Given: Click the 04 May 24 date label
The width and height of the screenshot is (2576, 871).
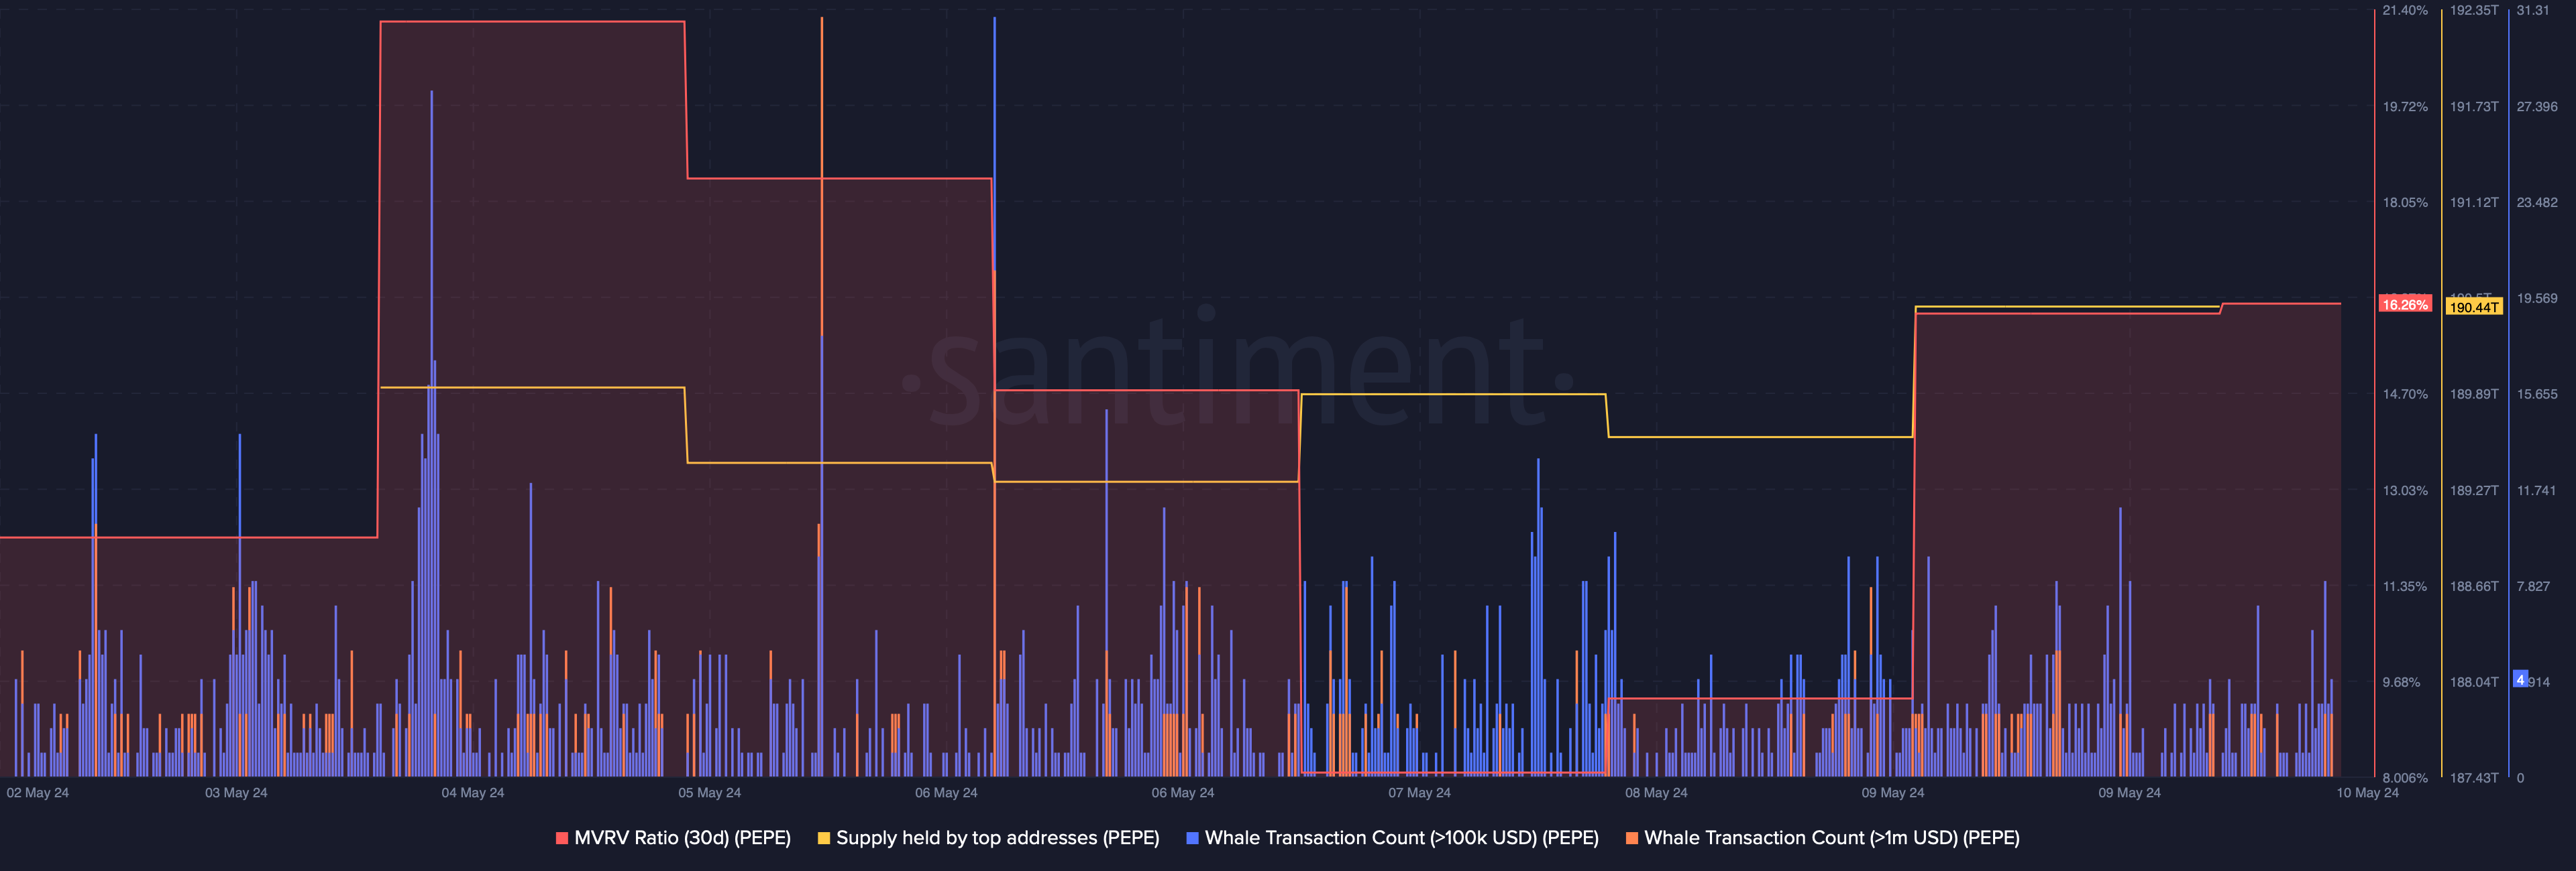Looking at the screenshot, I should coord(473,793).
